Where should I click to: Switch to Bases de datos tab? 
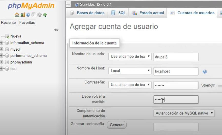tap(87, 13)
